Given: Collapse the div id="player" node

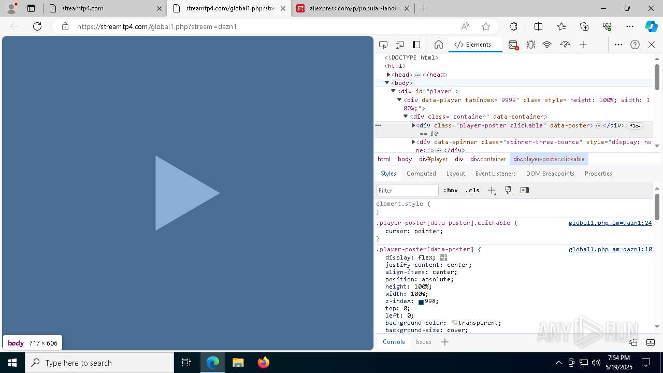Looking at the screenshot, I should point(393,91).
